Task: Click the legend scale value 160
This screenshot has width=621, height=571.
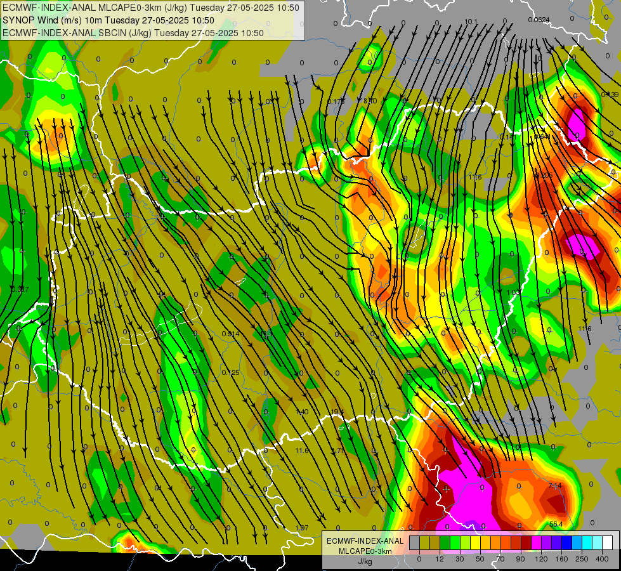Action: tap(561, 559)
